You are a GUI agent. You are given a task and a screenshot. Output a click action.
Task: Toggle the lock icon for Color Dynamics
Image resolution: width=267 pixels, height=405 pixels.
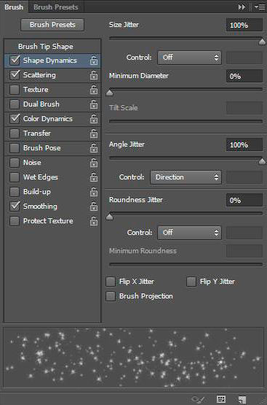click(94, 119)
